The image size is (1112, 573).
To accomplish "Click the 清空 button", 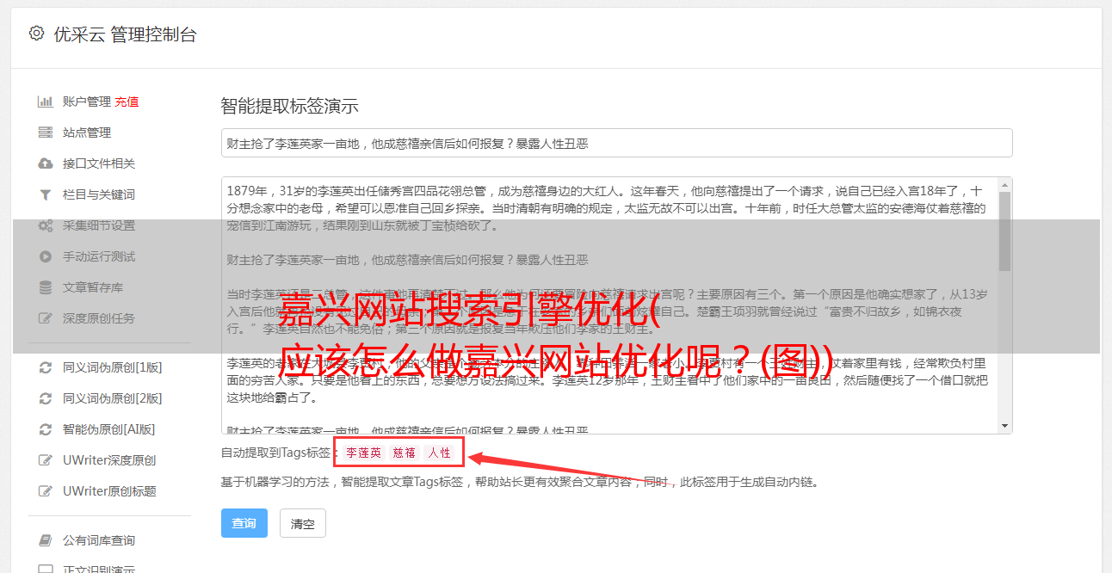I will [303, 523].
